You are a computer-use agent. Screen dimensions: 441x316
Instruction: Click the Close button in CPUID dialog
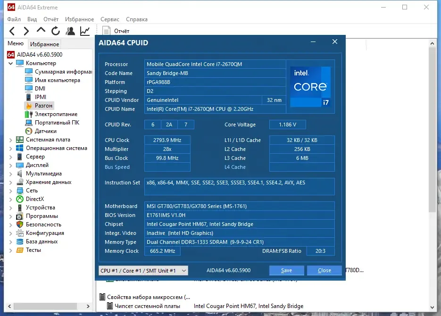325,270
